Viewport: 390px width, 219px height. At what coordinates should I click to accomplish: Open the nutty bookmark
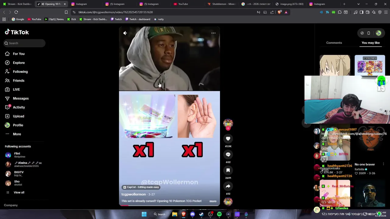pyautogui.click(x=159, y=19)
